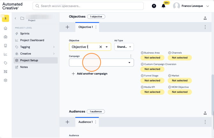Click the briefcase icon in sidebar
The width and height of the screenshot is (214, 138).
(x=5, y=37)
